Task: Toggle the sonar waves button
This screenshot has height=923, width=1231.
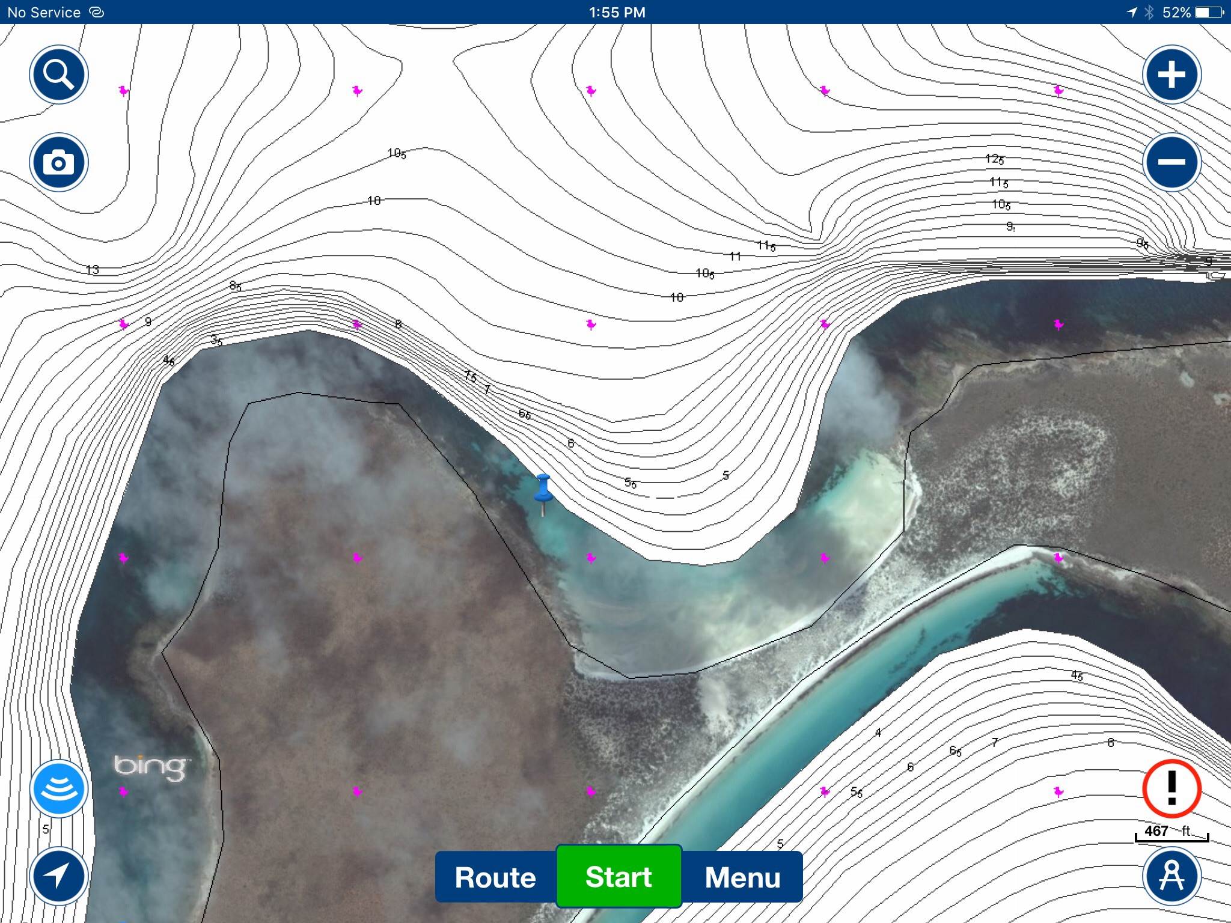Action: [59, 788]
